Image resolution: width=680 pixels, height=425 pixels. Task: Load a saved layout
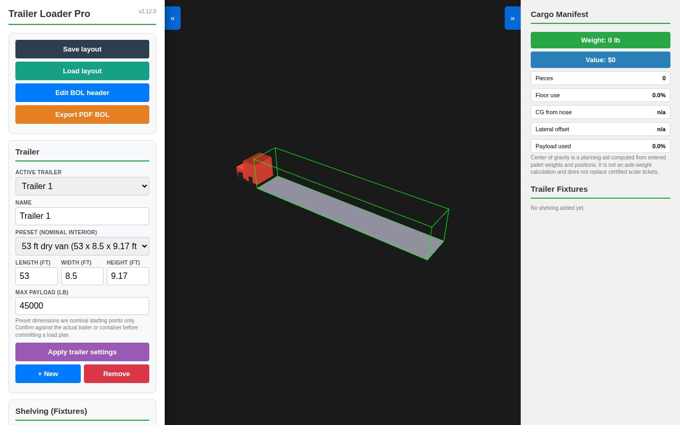pos(82,71)
